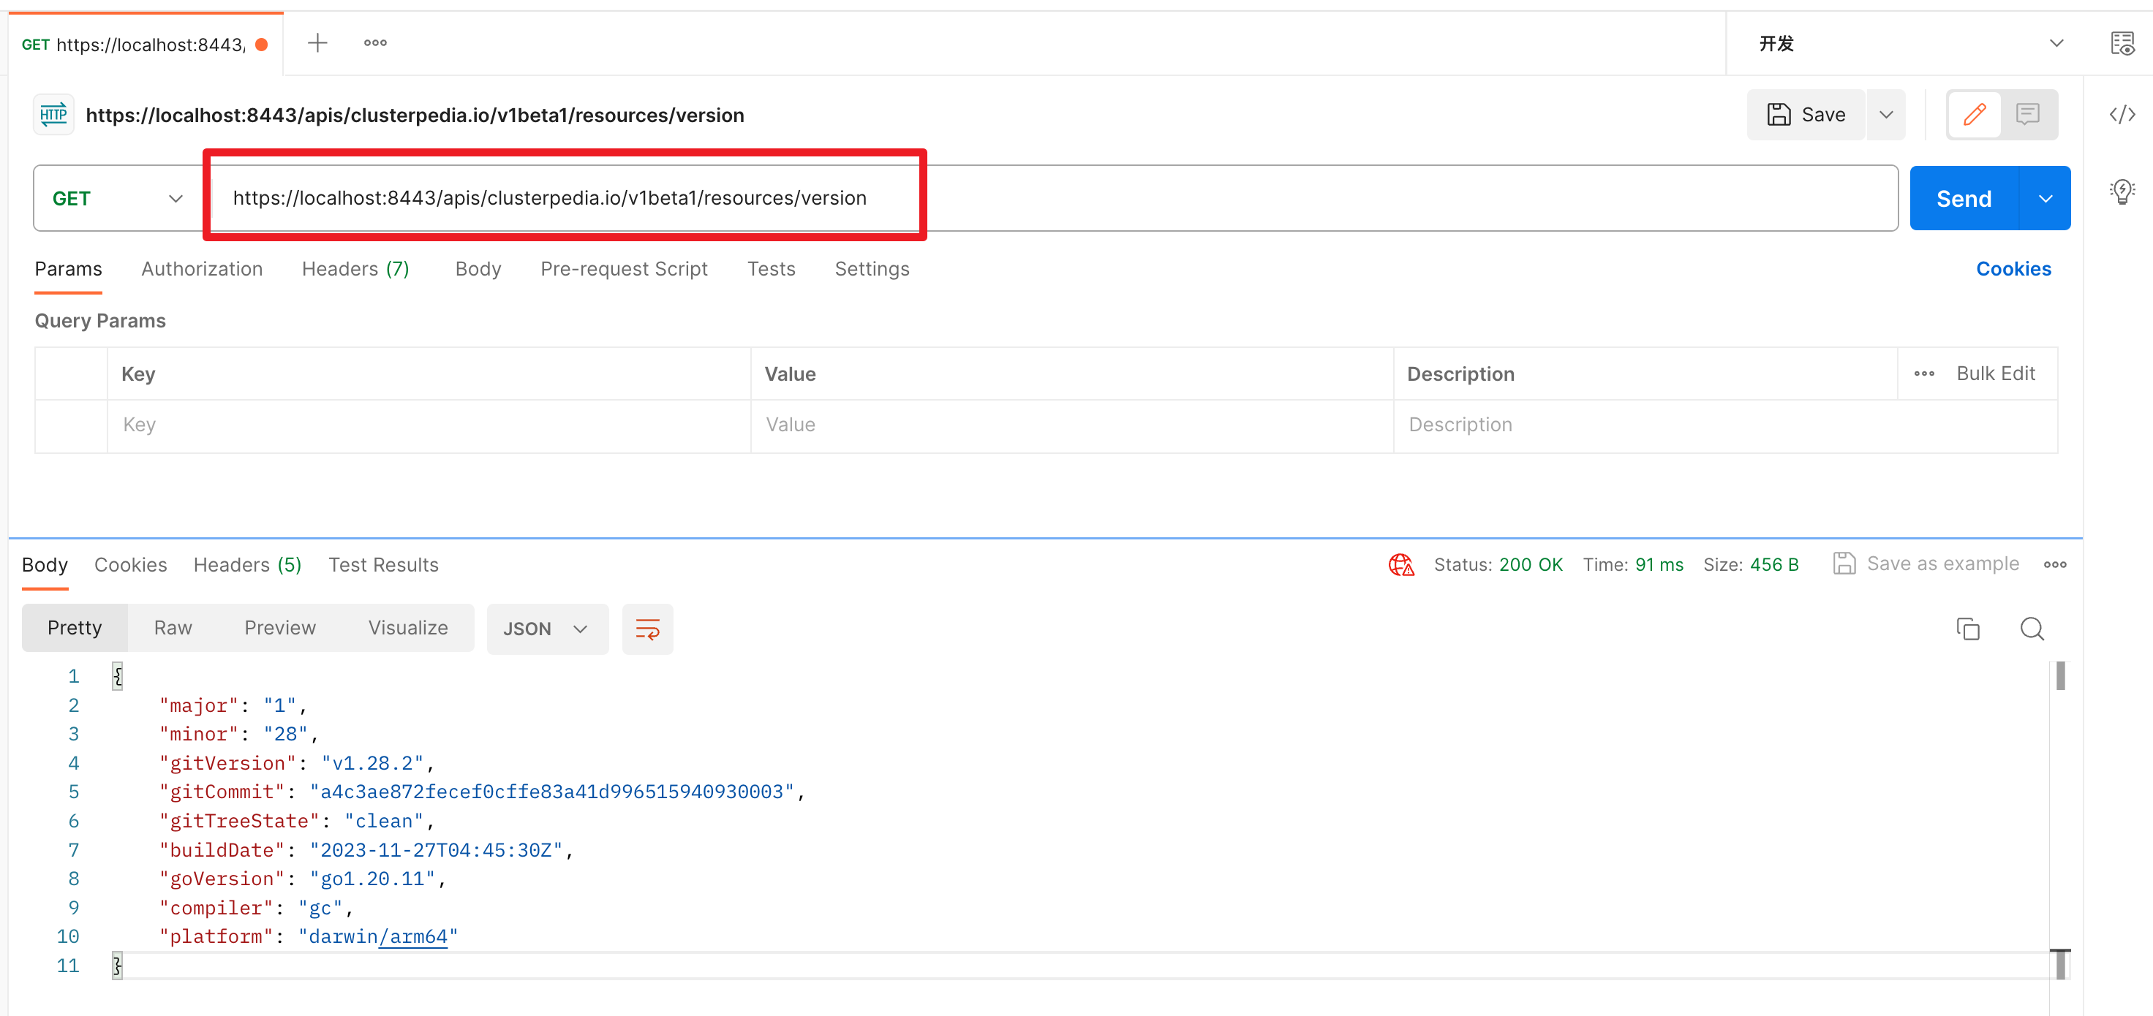Click the search magnifier icon in the response
The image size is (2153, 1016).
point(2032,629)
